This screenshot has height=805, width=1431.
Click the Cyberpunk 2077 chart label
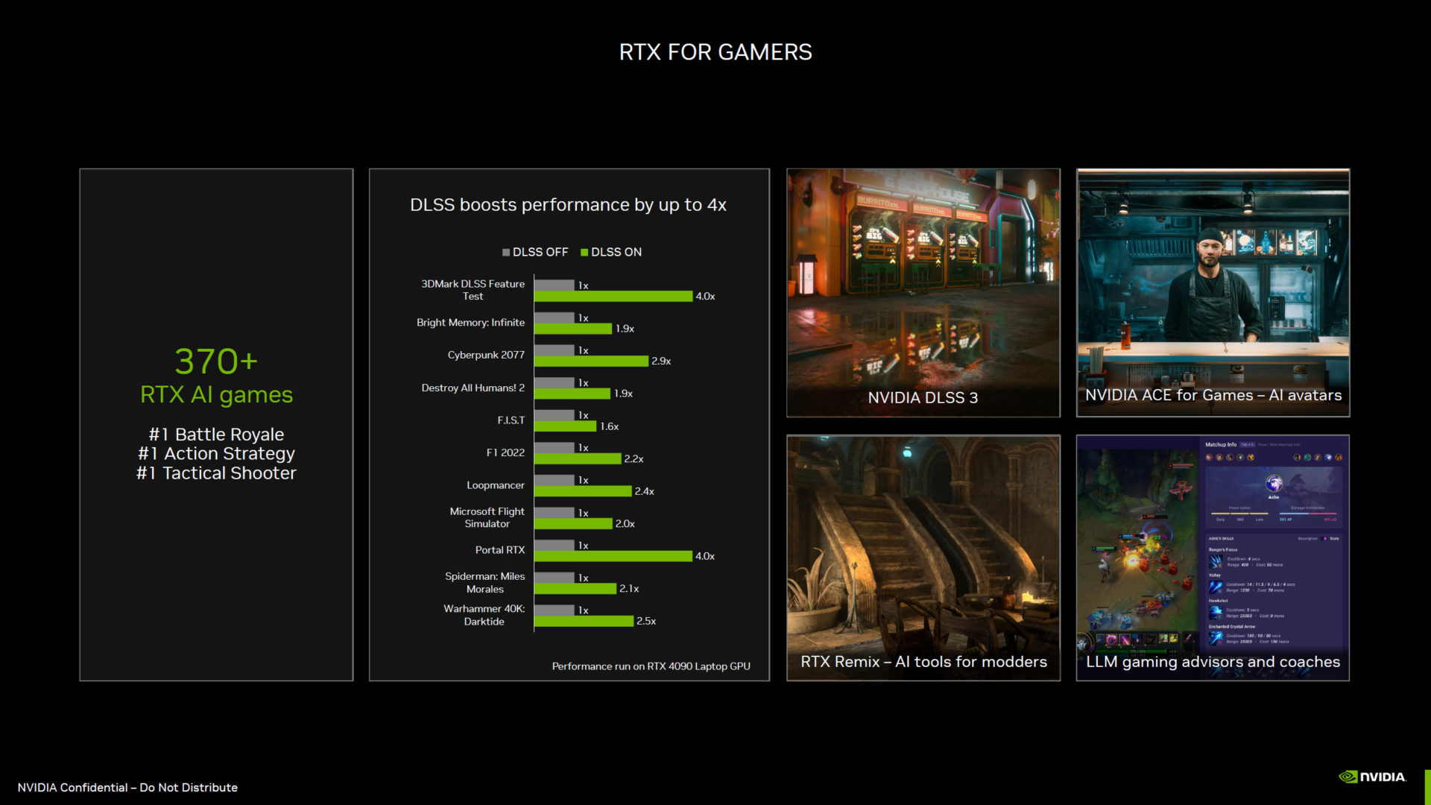(x=486, y=355)
